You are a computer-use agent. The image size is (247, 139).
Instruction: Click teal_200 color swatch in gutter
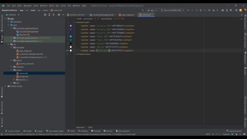point(71,36)
